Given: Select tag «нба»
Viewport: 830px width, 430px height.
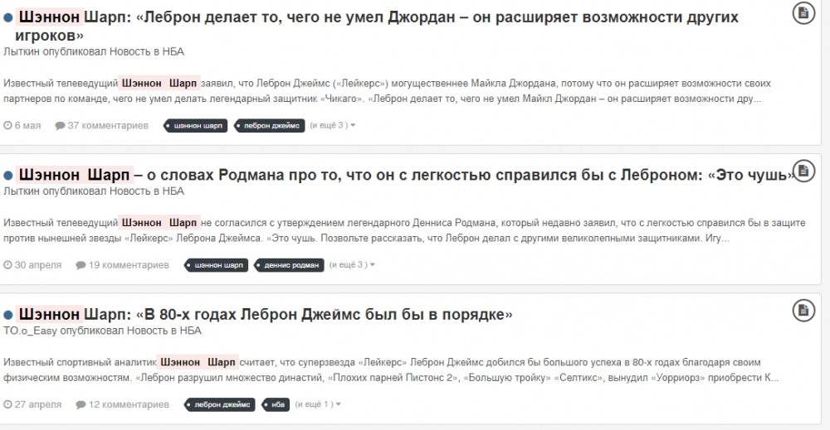Looking at the screenshot, I should [x=276, y=404].
